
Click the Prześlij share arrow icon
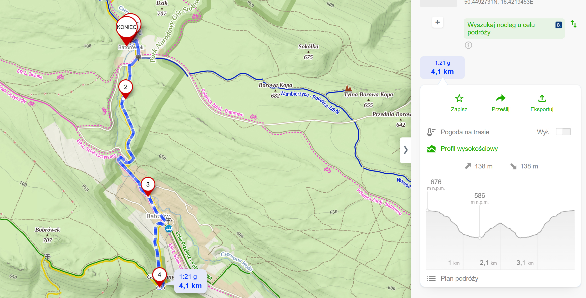(500, 98)
